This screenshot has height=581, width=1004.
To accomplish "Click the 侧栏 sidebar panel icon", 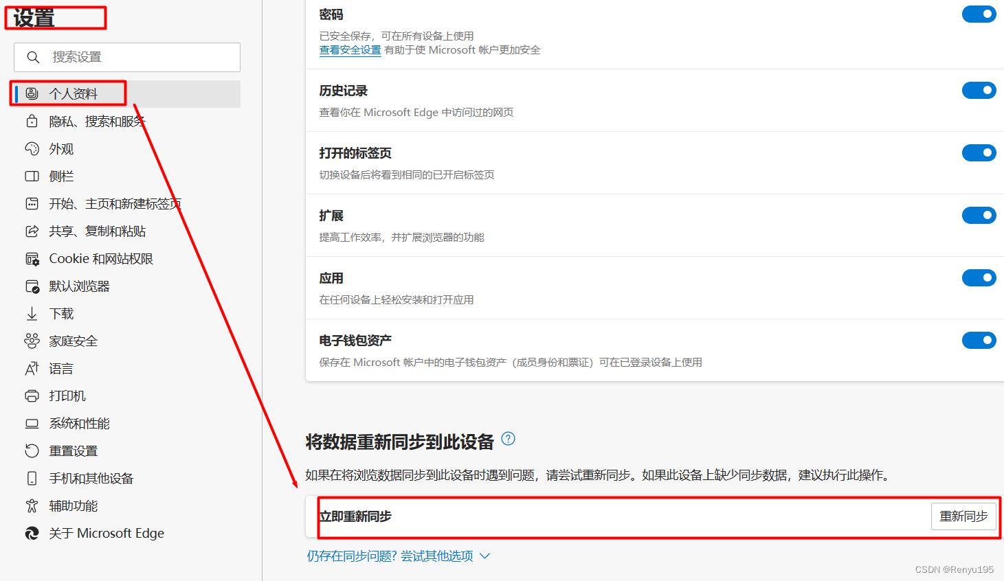I will pyautogui.click(x=32, y=176).
